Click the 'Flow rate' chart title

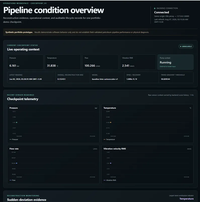point(14,149)
